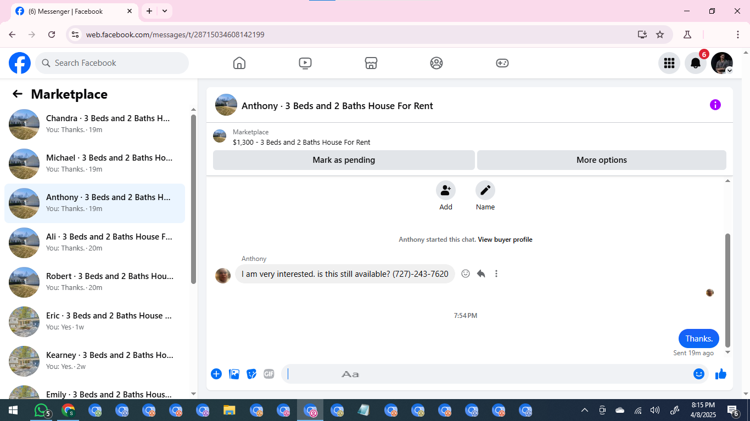Open Windows Start menu

point(13,410)
